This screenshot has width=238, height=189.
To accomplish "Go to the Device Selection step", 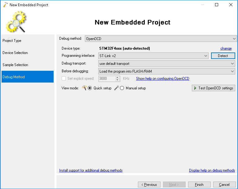I will (28, 53).
